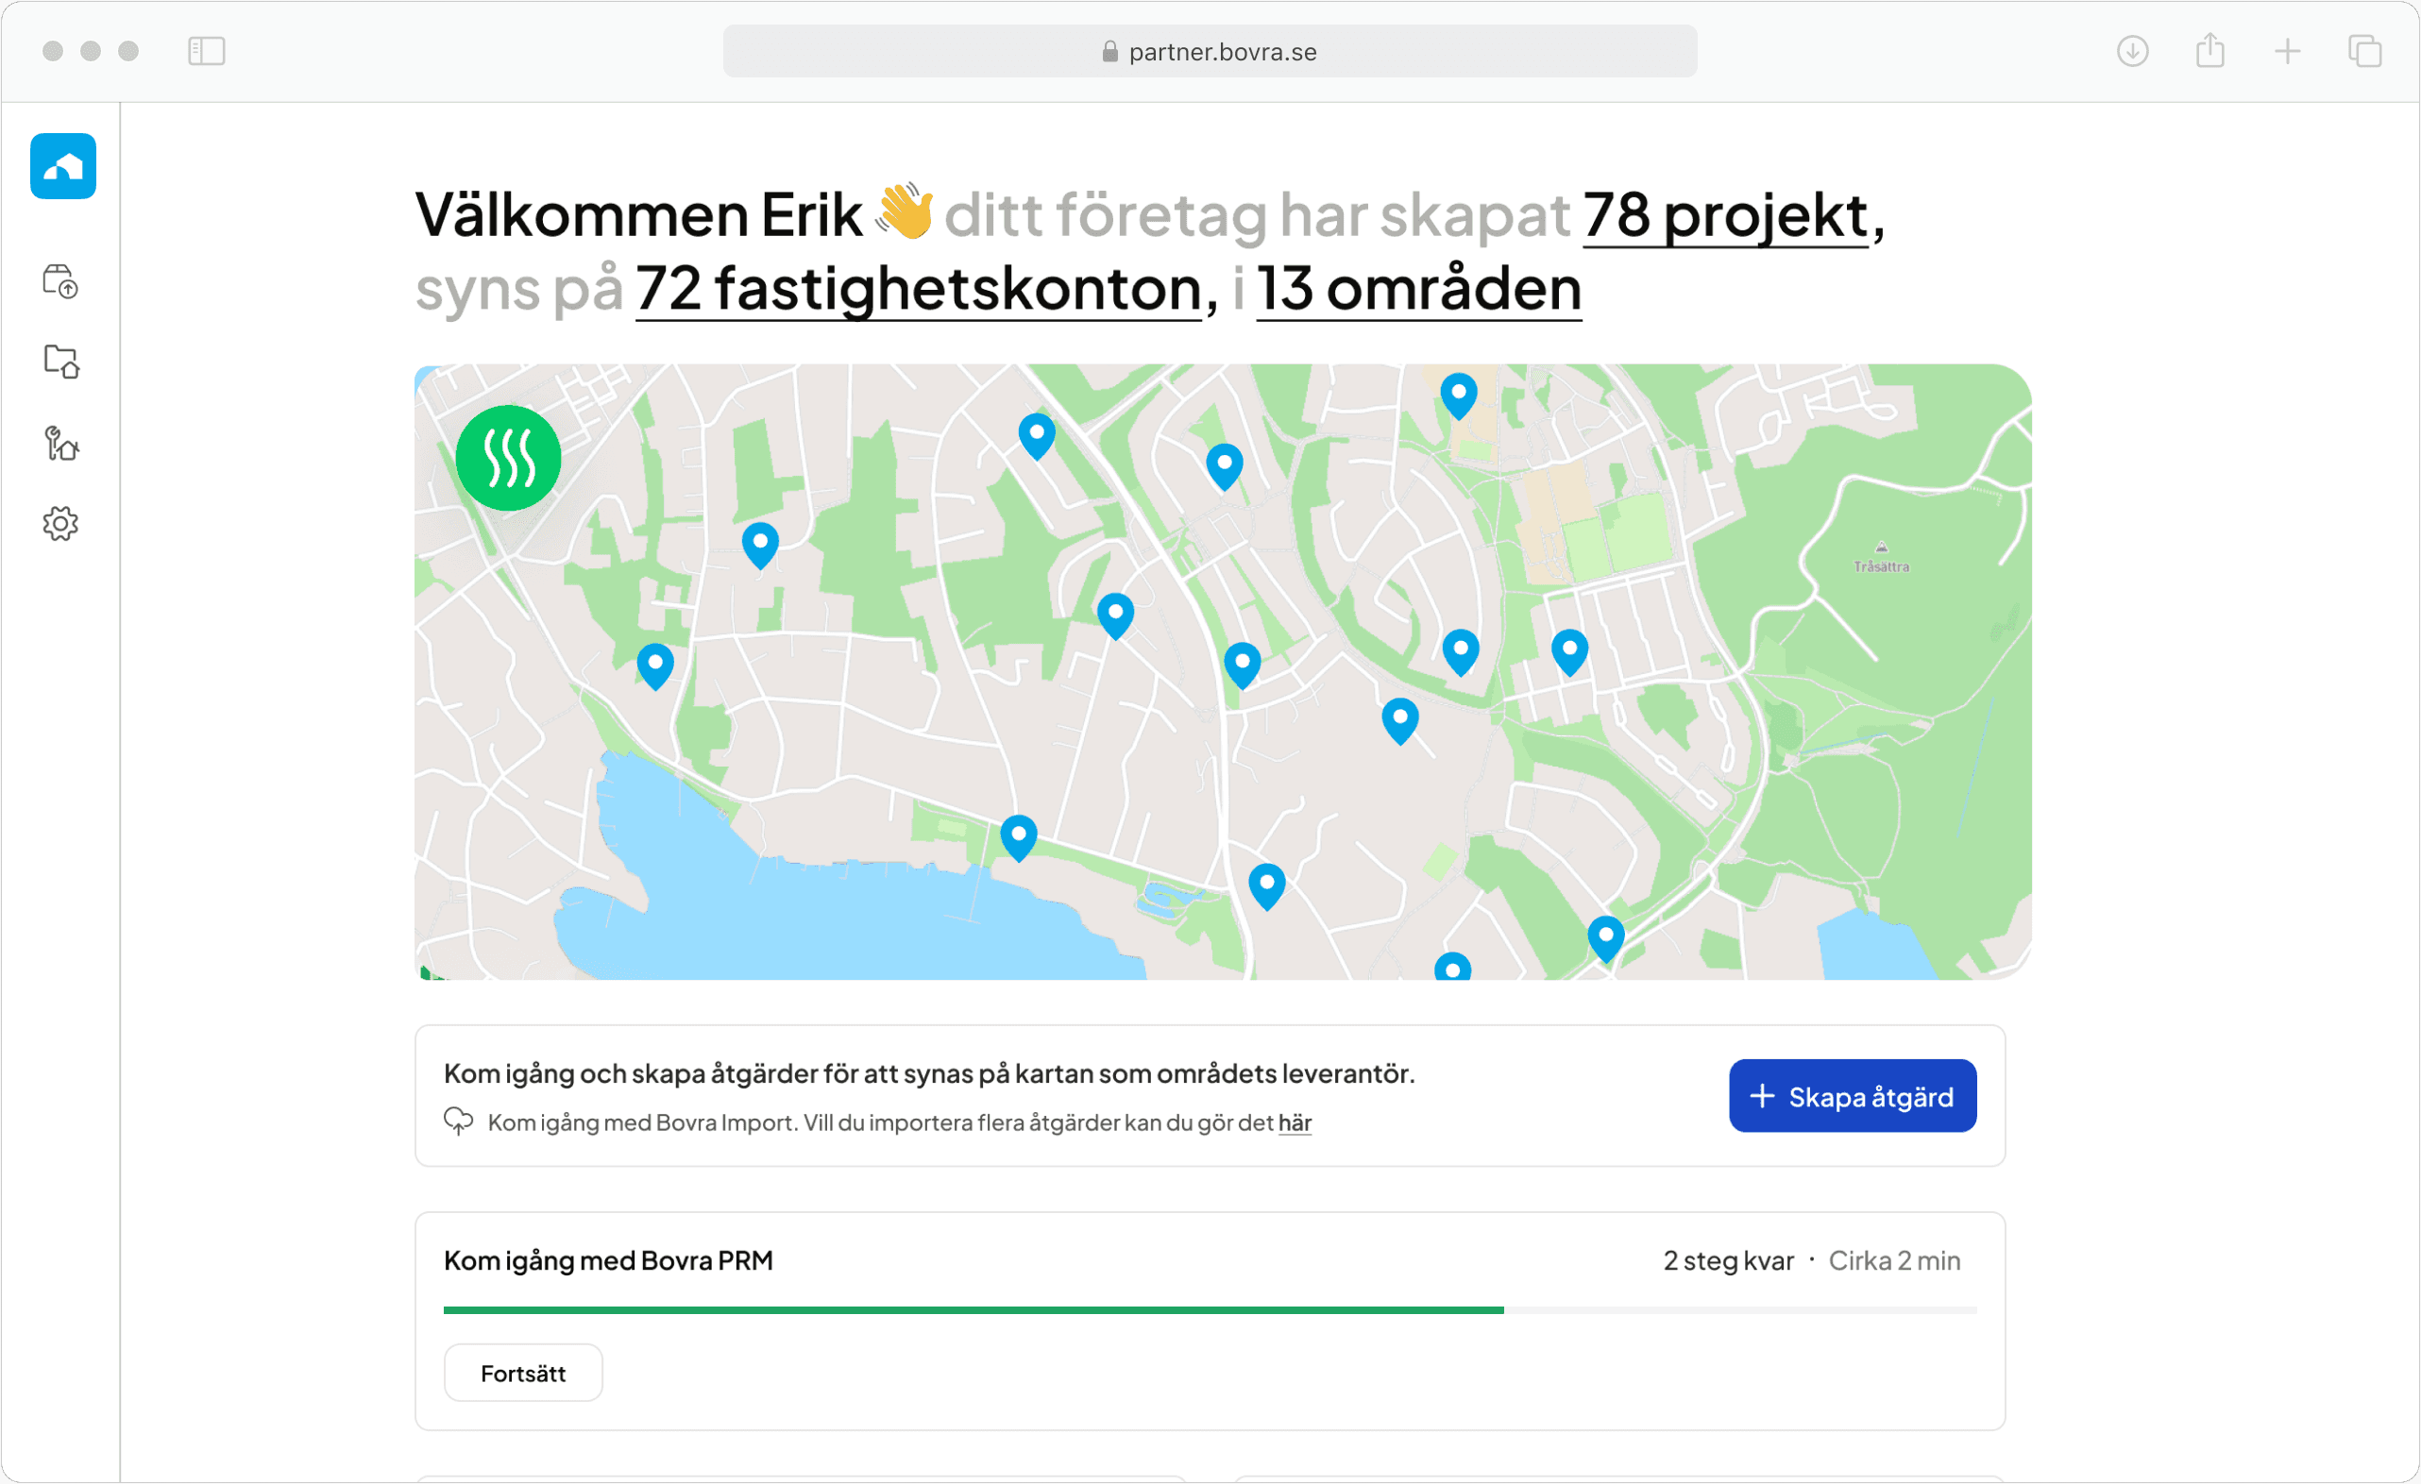2421x1484 pixels.
Task: Open the wrench-and-house actions sidebar icon
Action: (61, 443)
